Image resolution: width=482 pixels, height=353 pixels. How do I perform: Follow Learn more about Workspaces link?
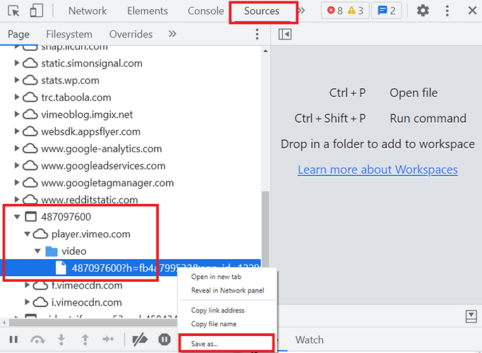tap(378, 169)
